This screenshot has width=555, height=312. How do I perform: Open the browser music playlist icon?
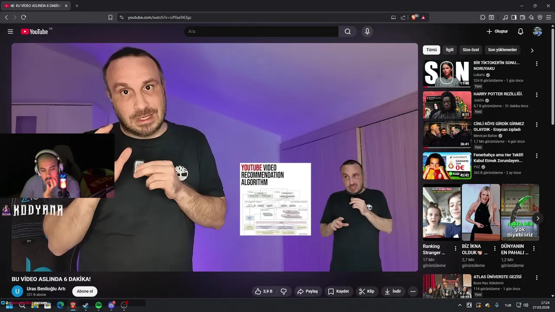[505, 17]
